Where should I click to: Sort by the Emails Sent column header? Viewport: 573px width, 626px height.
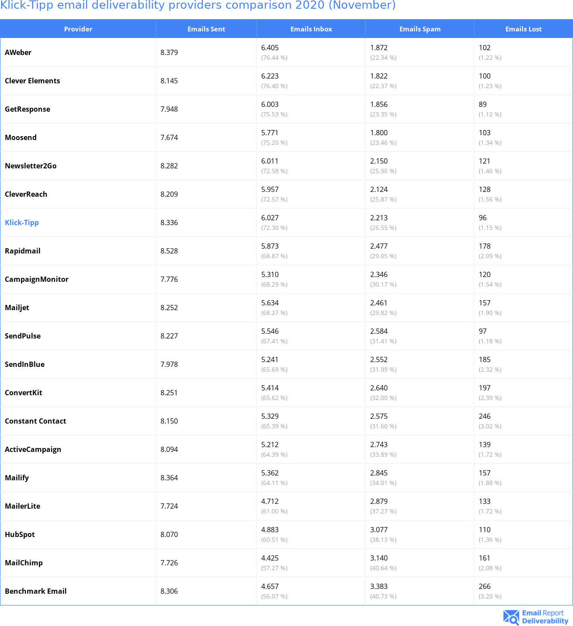(206, 29)
